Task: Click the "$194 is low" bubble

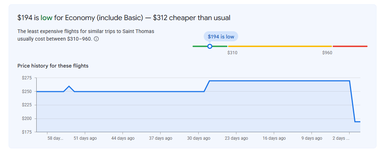Action: pos(221,37)
